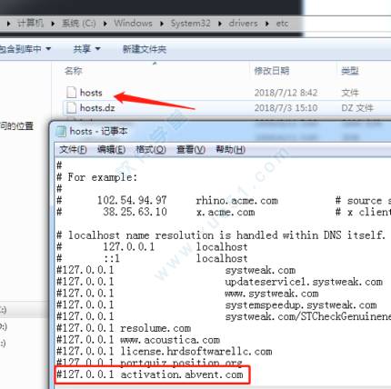
Task: Click the 新建文件夹 button
Action: click(145, 49)
